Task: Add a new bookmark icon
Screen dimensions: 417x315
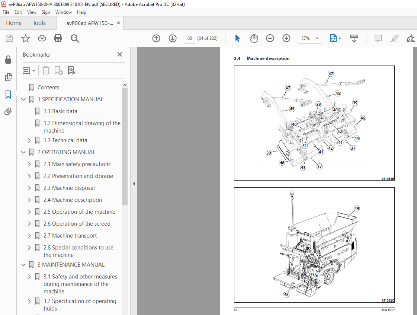Action: click(58, 71)
